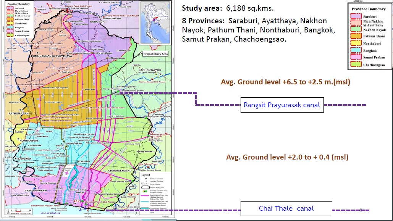Click the Project Study Area callout label

coord(155,54)
